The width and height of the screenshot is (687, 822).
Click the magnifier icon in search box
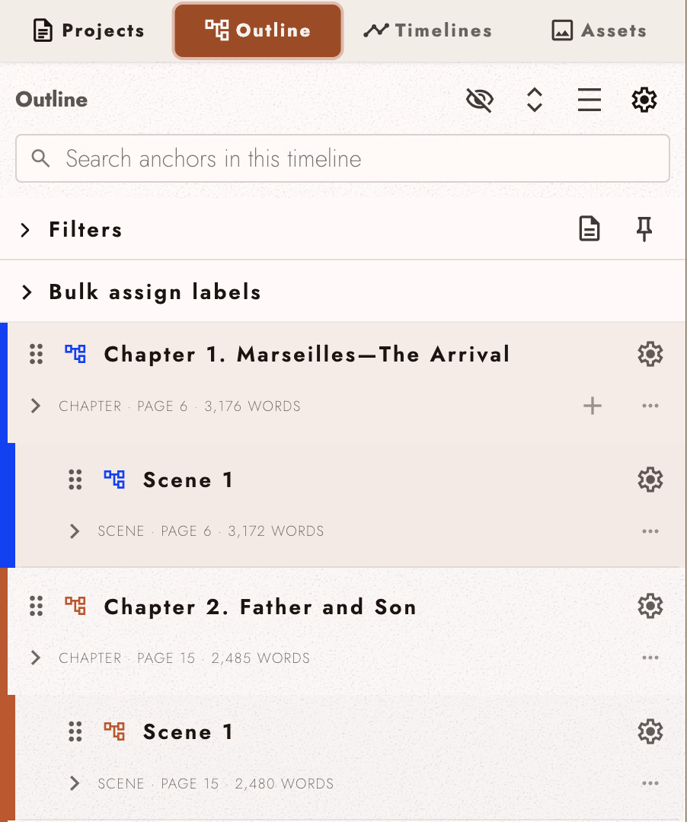(40, 158)
